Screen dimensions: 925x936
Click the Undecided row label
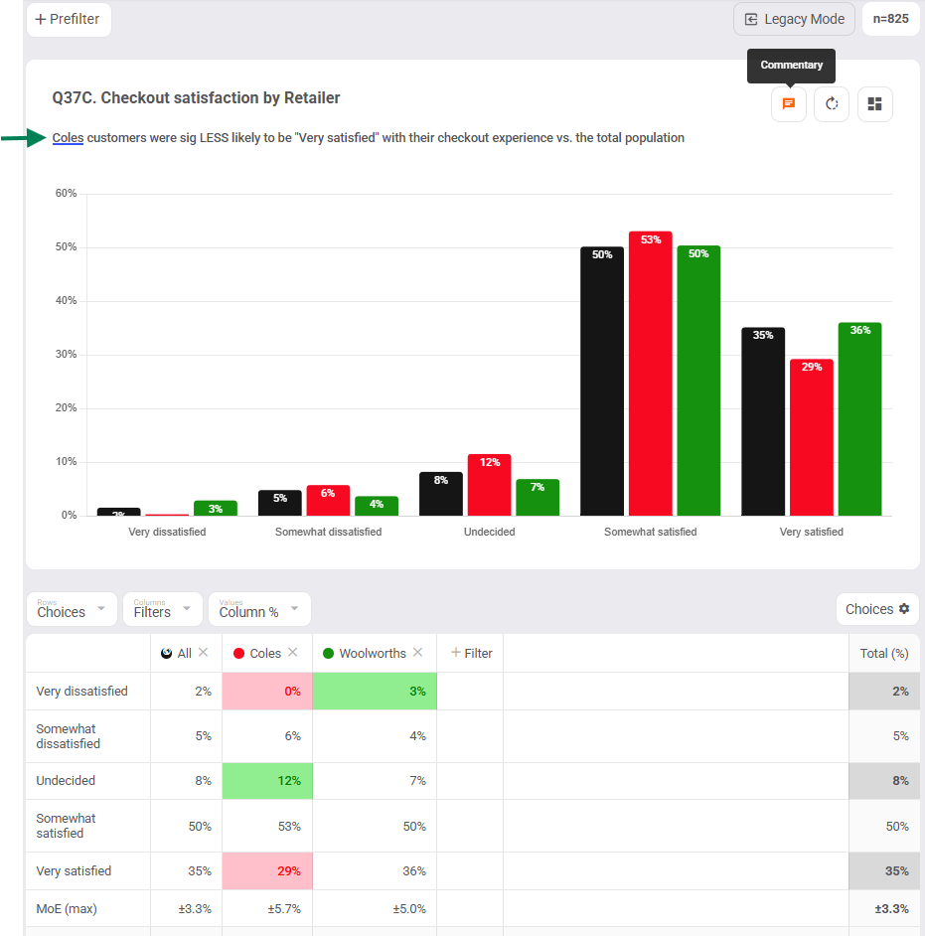(x=66, y=781)
